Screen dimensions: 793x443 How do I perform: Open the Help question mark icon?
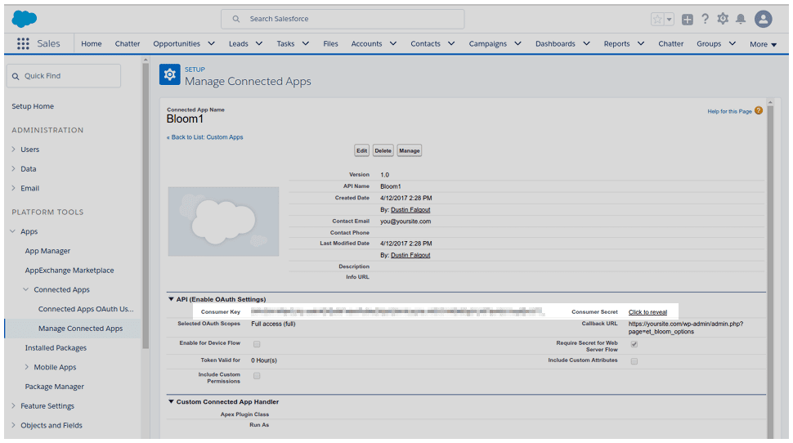pos(705,19)
